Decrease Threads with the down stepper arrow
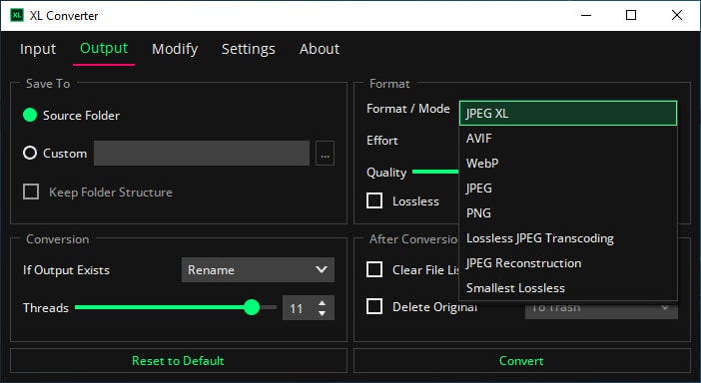The height and width of the screenshot is (383, 701). (x=322, y=313)
